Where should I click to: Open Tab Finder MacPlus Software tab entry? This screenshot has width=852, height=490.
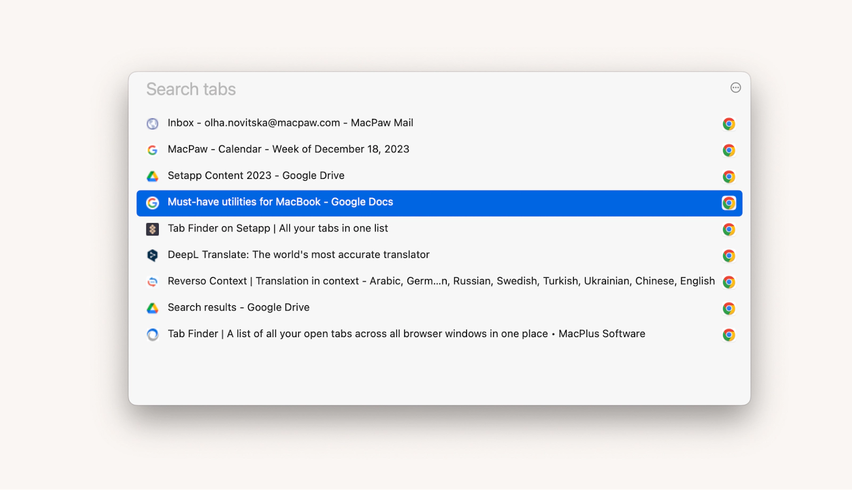(439, 334)
